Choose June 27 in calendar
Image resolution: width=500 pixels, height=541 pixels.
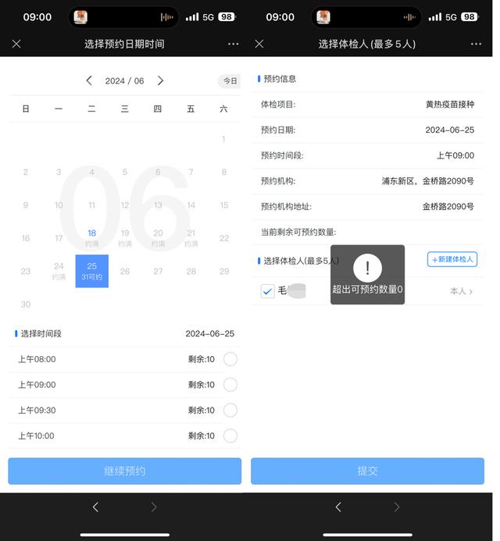pyautogui.click(x=158, y=271)
